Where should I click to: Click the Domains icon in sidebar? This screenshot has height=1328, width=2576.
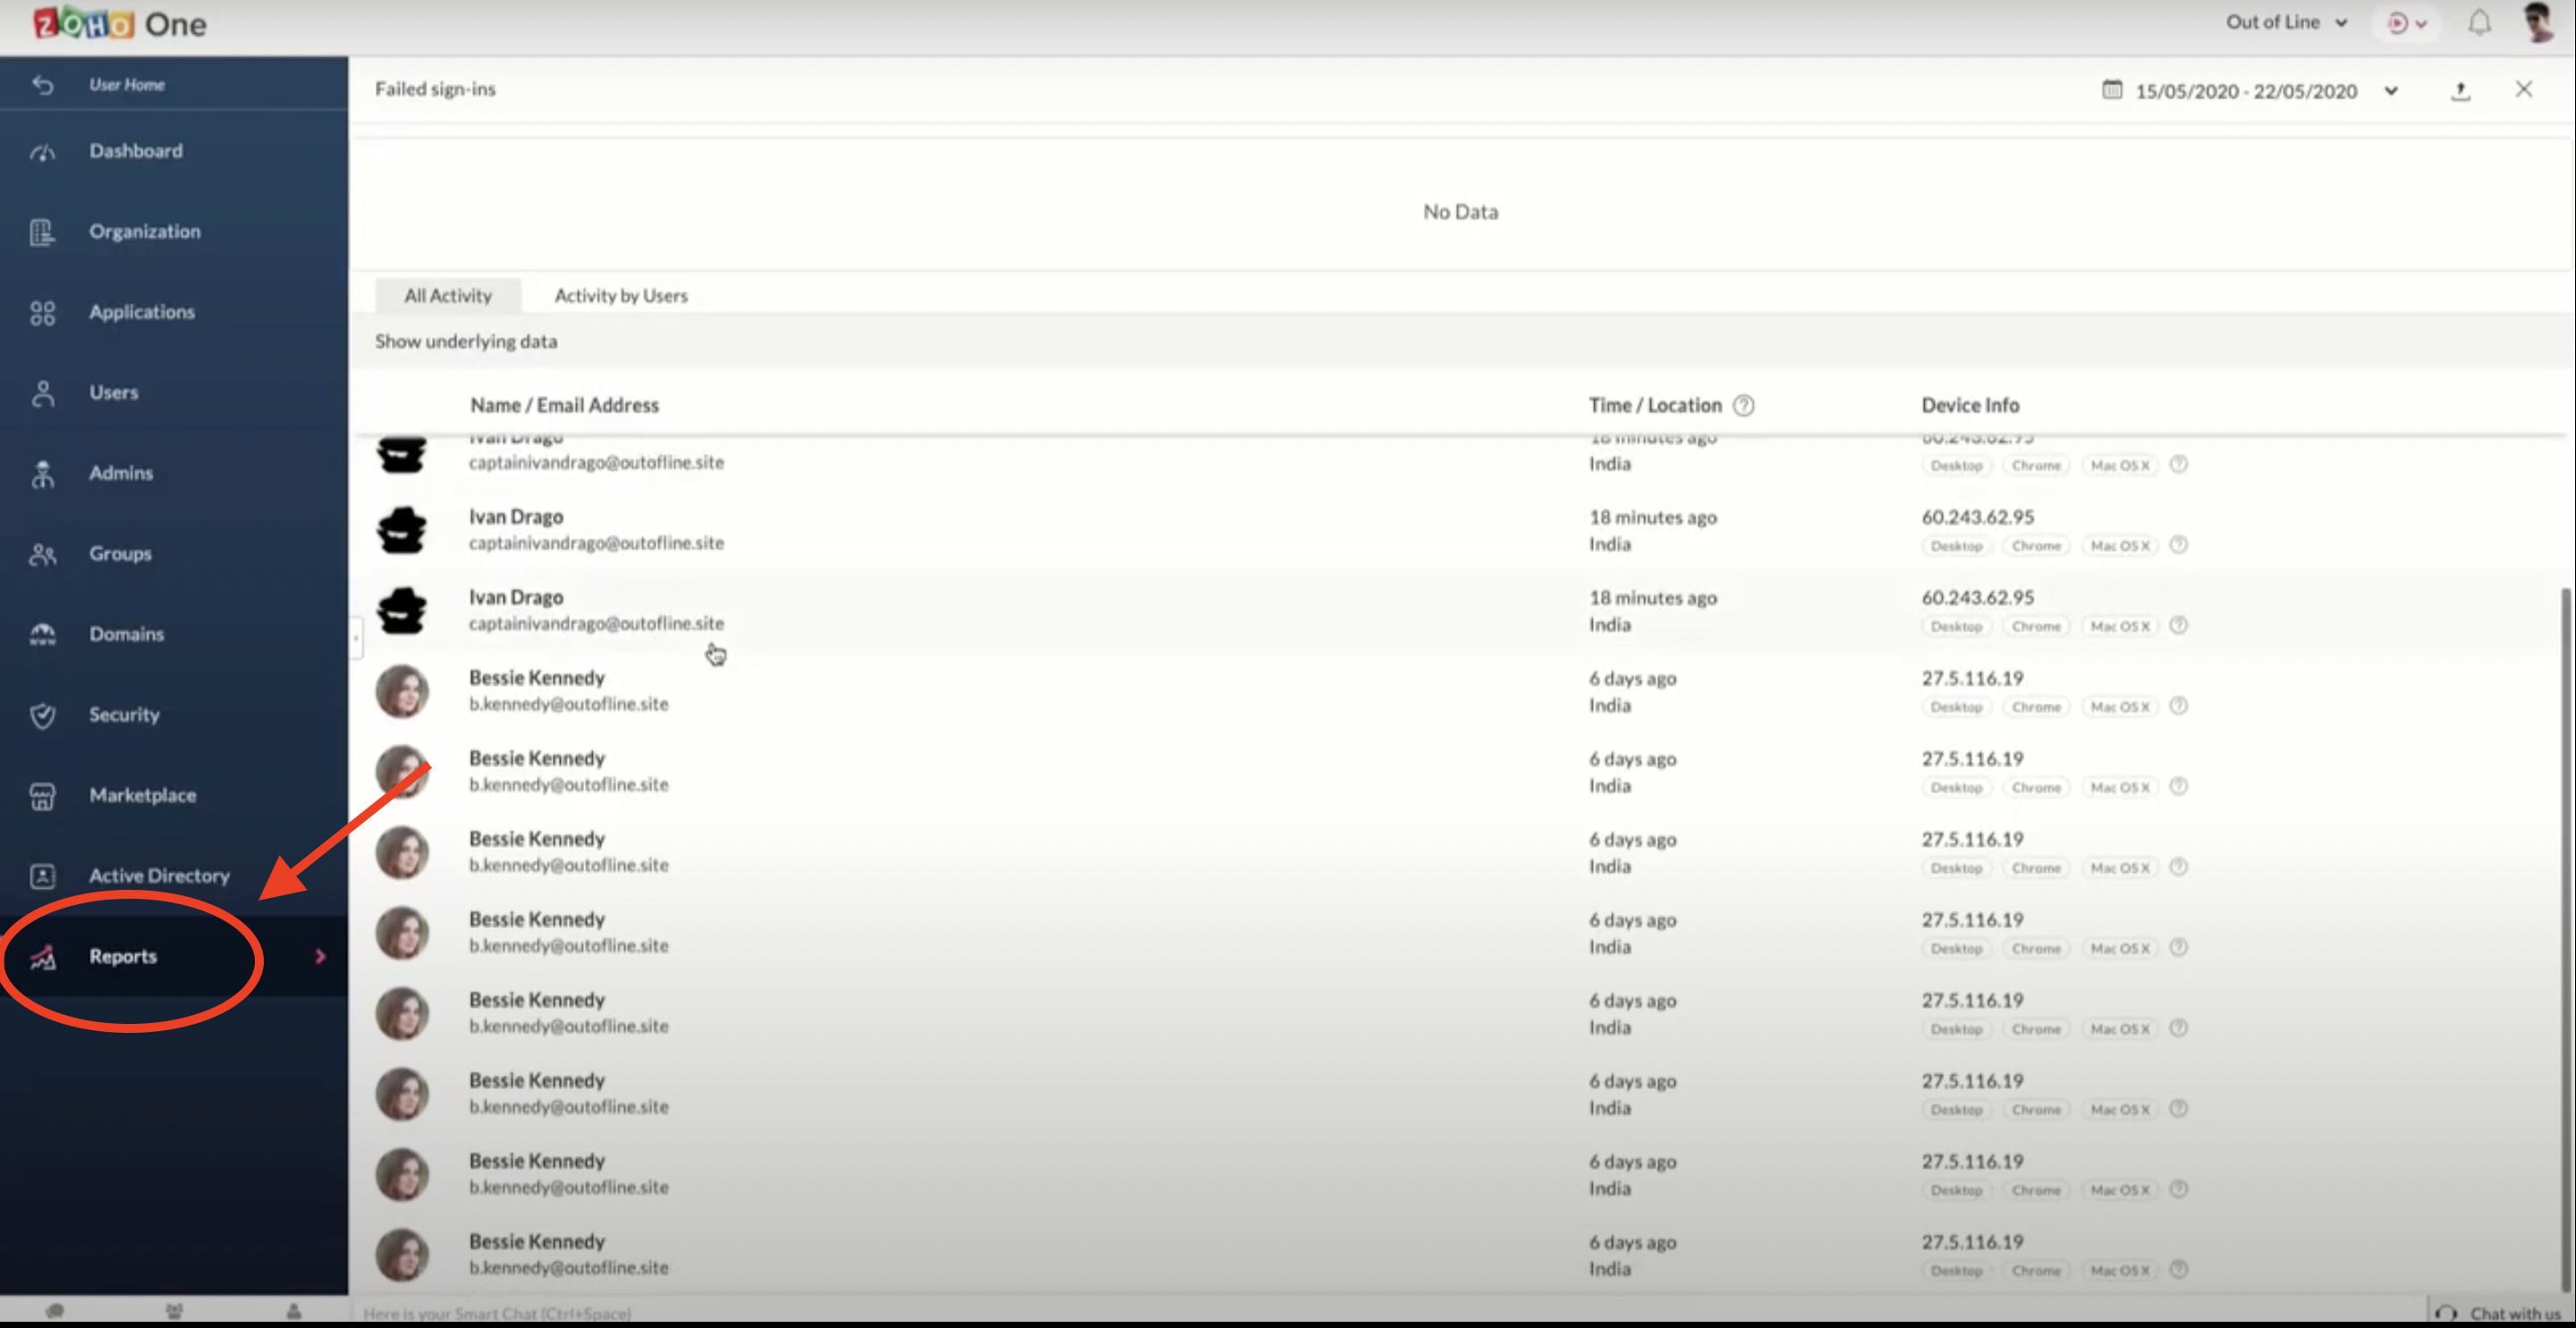pos(42,635)
